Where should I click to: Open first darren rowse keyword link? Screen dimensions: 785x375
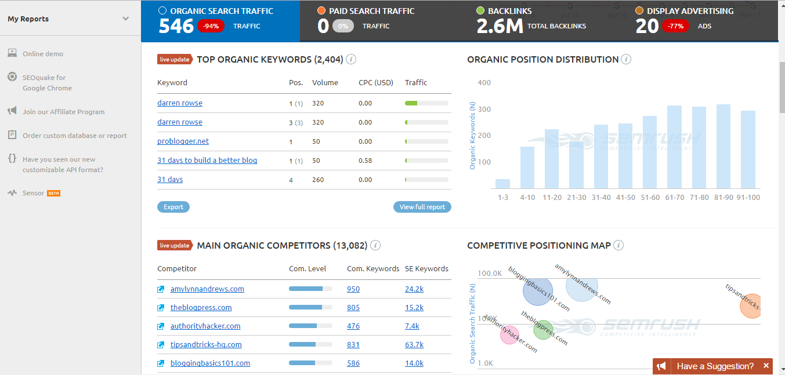[x=180, y=103]
